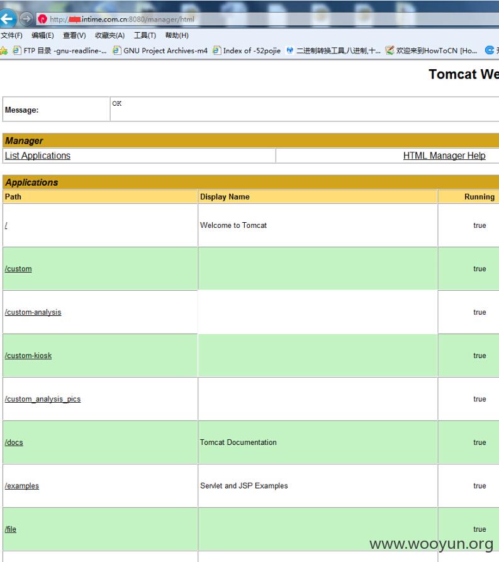The height and width of the screenshot is (562, 499).
Task: Open the 欢迎来到HowToCN bookmark
Action: [x=431, y=50]
